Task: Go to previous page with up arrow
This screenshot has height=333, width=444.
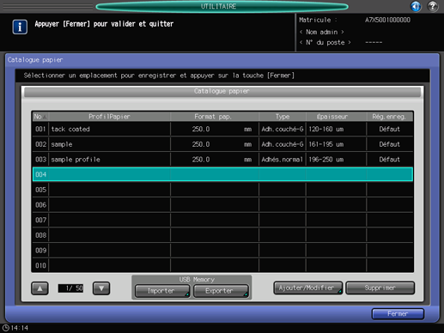Action: pyautogui.click(x=40, y=288)
